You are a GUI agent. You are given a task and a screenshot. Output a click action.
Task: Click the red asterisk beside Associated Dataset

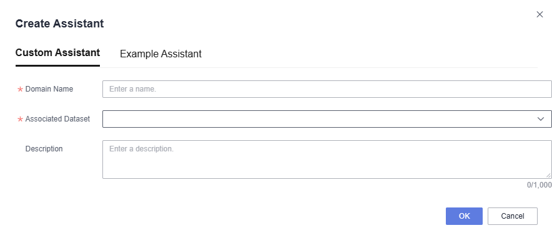pyautogui.click(x=20, y=120)
